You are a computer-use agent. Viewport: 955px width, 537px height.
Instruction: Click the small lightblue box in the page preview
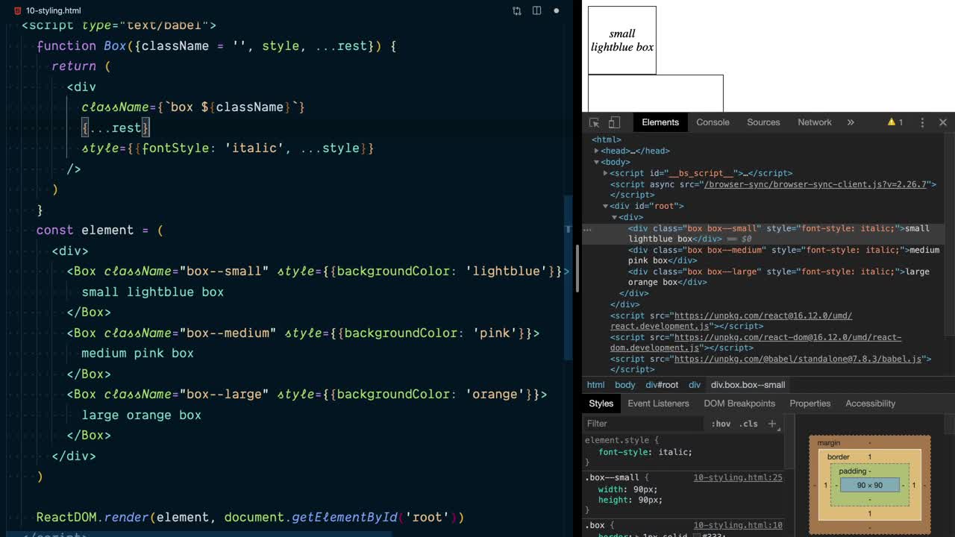621,40
